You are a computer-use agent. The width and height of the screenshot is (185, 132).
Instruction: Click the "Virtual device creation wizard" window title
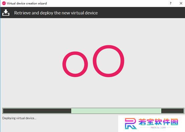[x=27, y=3]
